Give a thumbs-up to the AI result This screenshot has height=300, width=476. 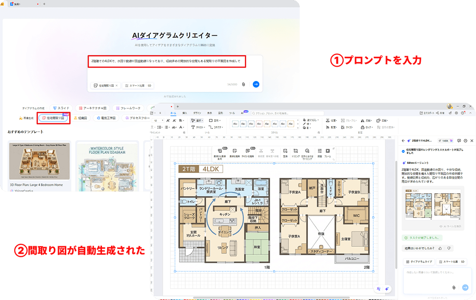[440, 248]
